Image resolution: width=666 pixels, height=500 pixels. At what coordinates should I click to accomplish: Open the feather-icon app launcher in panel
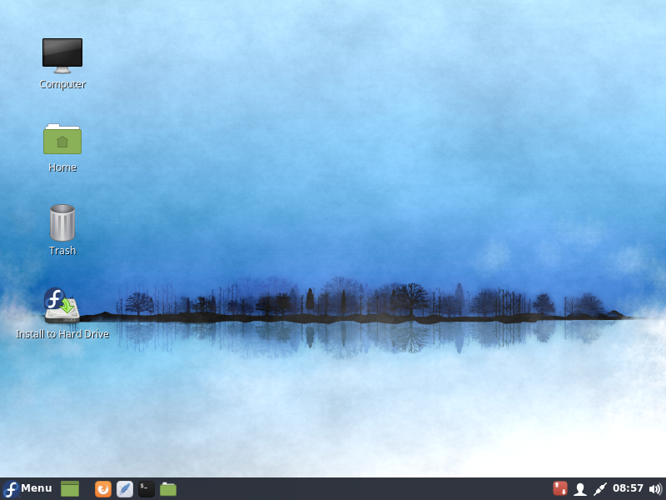pos(125,489)
